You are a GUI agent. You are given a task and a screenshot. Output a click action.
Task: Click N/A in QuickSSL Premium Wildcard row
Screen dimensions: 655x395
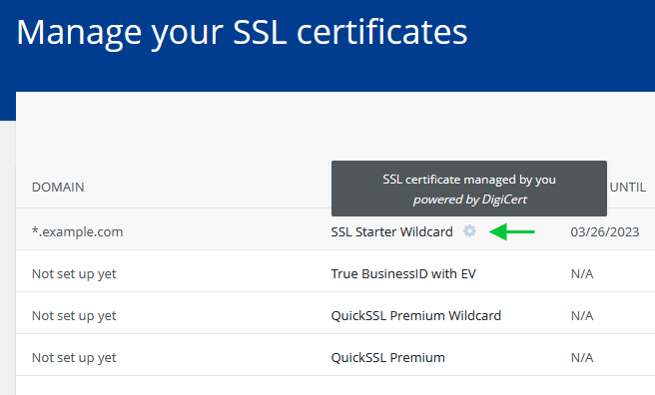tap(582, 316)
